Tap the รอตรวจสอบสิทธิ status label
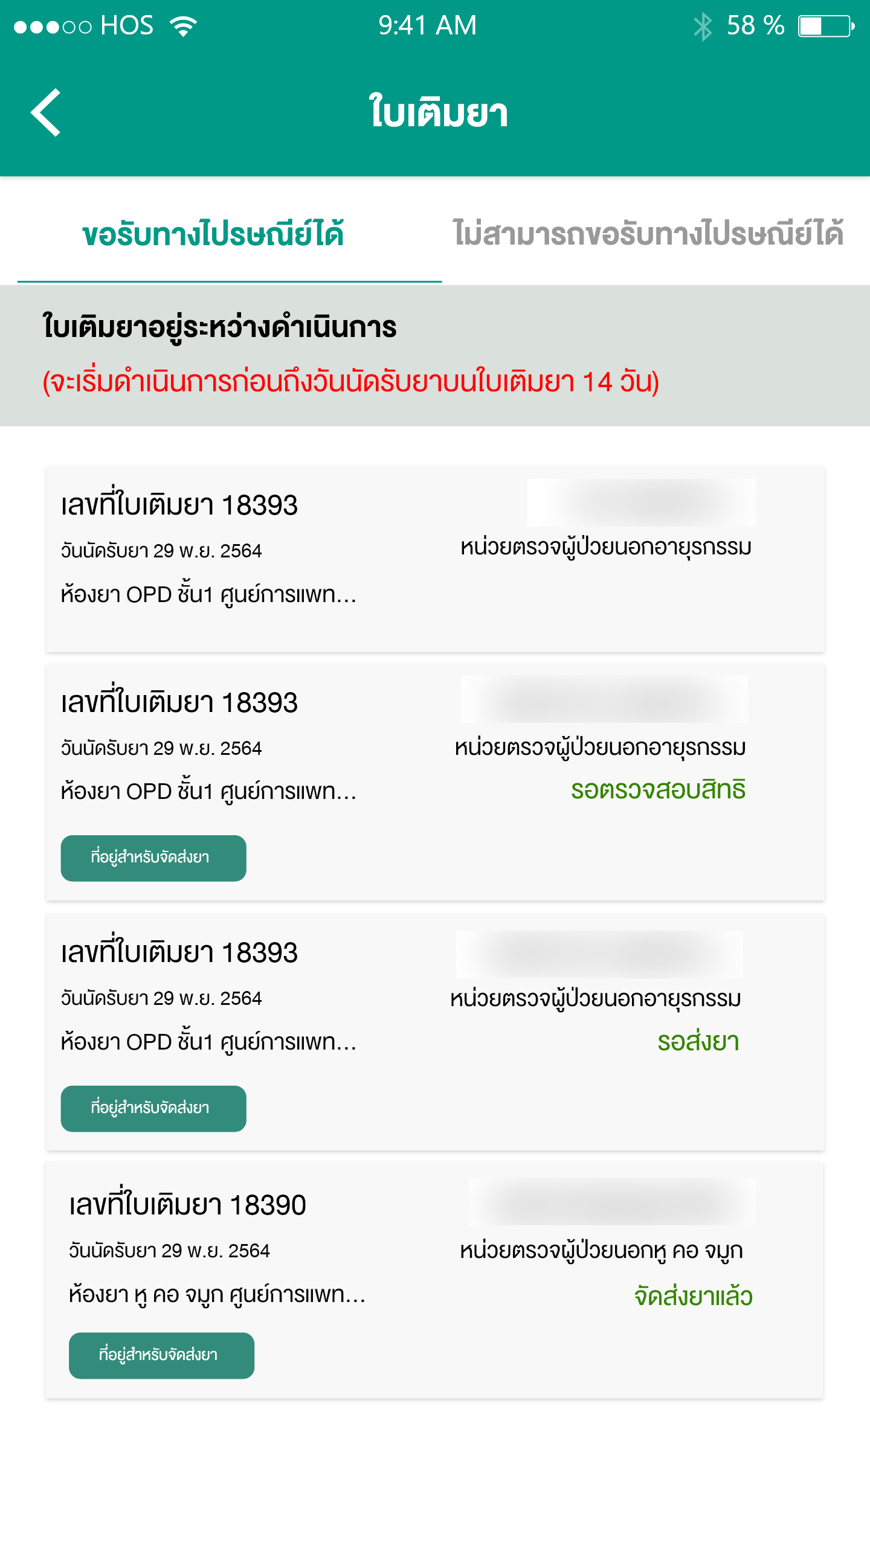The height and width of the screenshot is (1546, 870). [x=659, y=790]
